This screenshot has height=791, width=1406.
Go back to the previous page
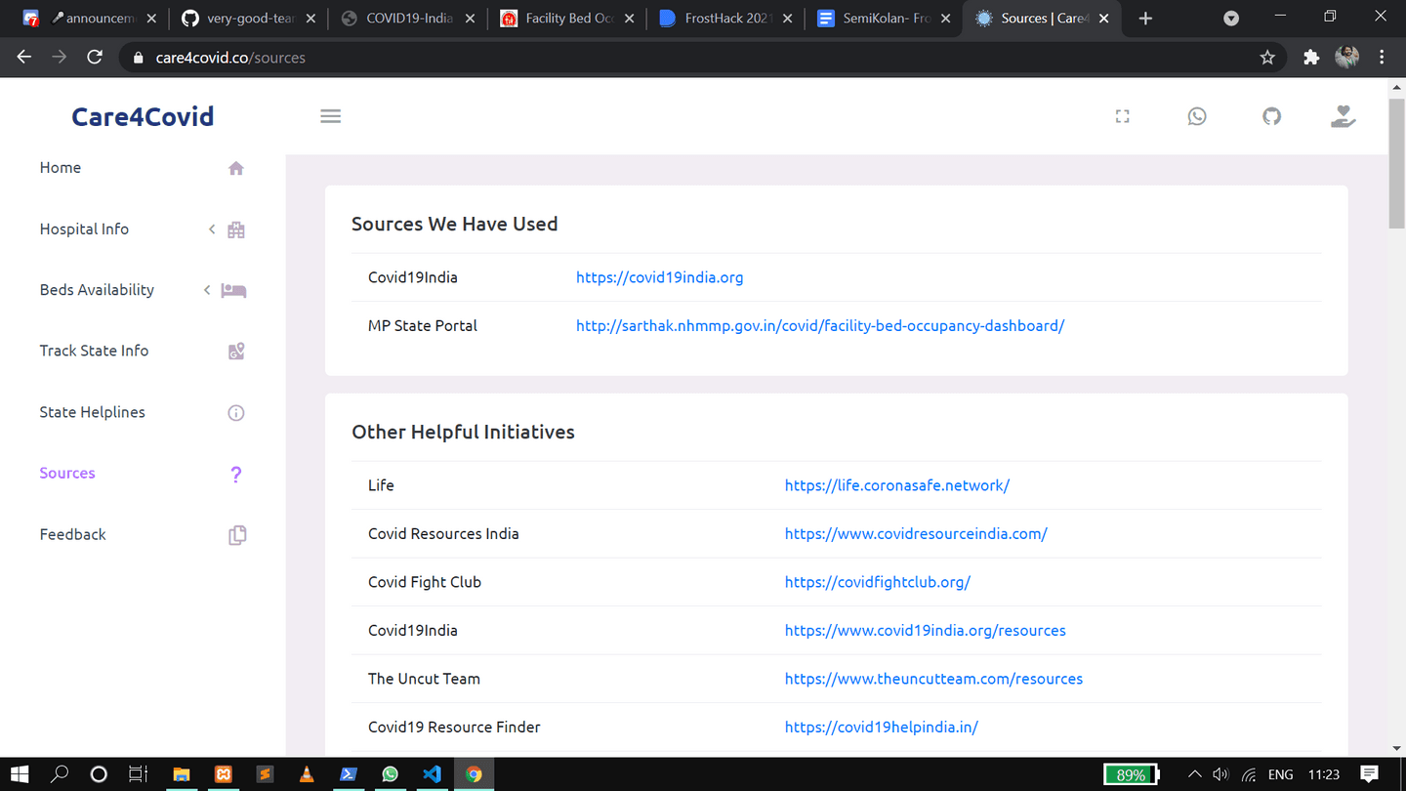(x=24, y=58)
